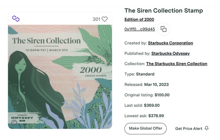Click the 301 likes count
220x140 pixels.
(x=96, y=19)
